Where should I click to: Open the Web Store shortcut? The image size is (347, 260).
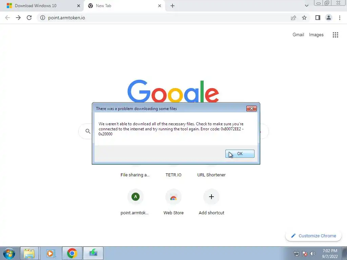(173, 202)
